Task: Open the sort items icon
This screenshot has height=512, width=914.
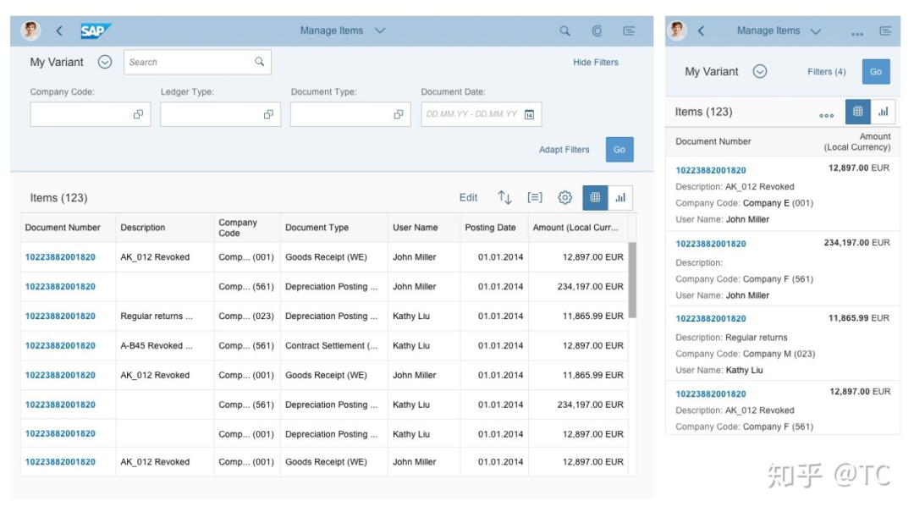Action: pos(504,198)
